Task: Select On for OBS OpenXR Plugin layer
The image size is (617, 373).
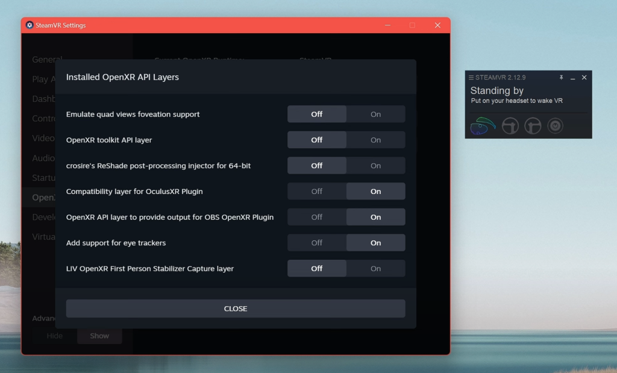Action: pyautogui.click(x=375, y=217)
